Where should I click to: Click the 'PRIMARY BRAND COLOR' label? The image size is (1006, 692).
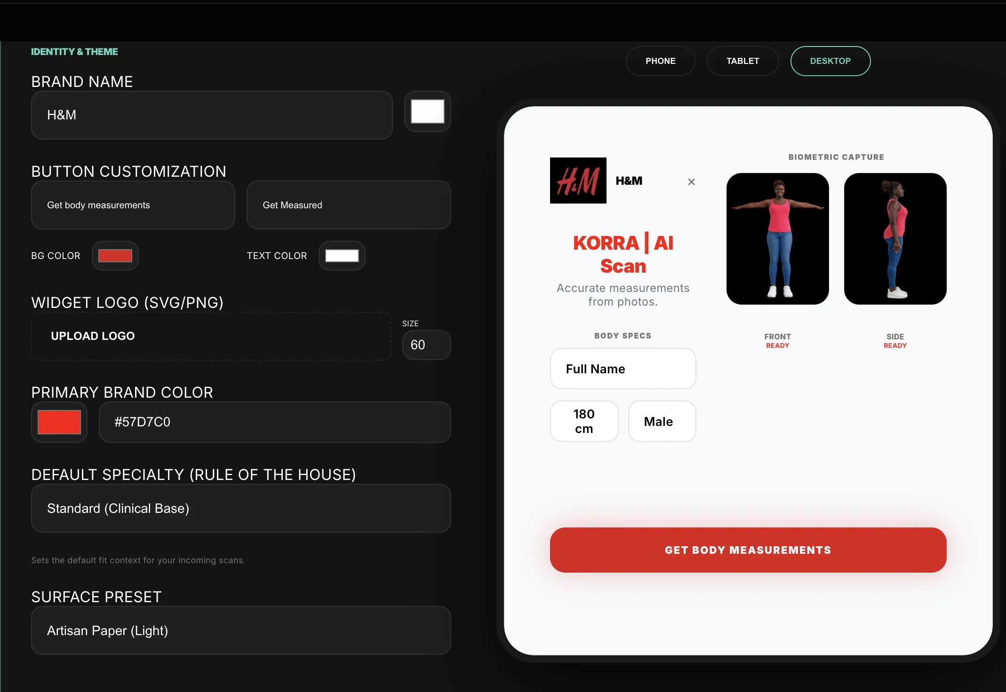point(122,393)
